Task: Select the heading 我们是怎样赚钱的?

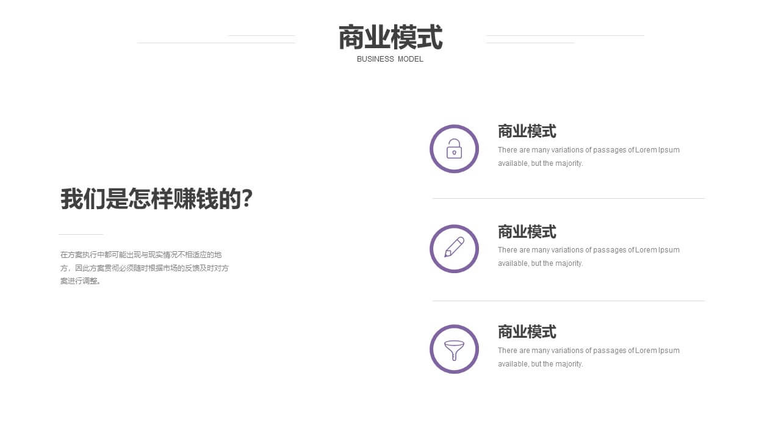Action: click(156, 199)
